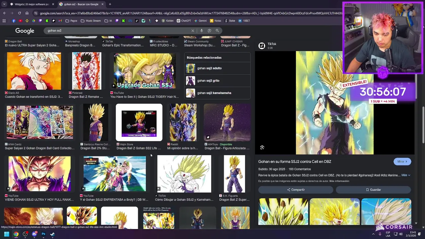Click the browser address bar URL
The image size is (425, 239).
click(191, 13)
